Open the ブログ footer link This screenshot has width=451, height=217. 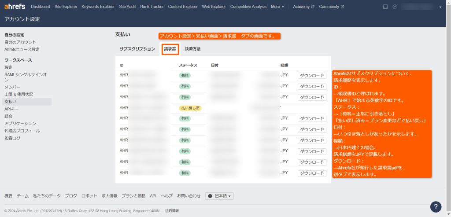(71, 196)
